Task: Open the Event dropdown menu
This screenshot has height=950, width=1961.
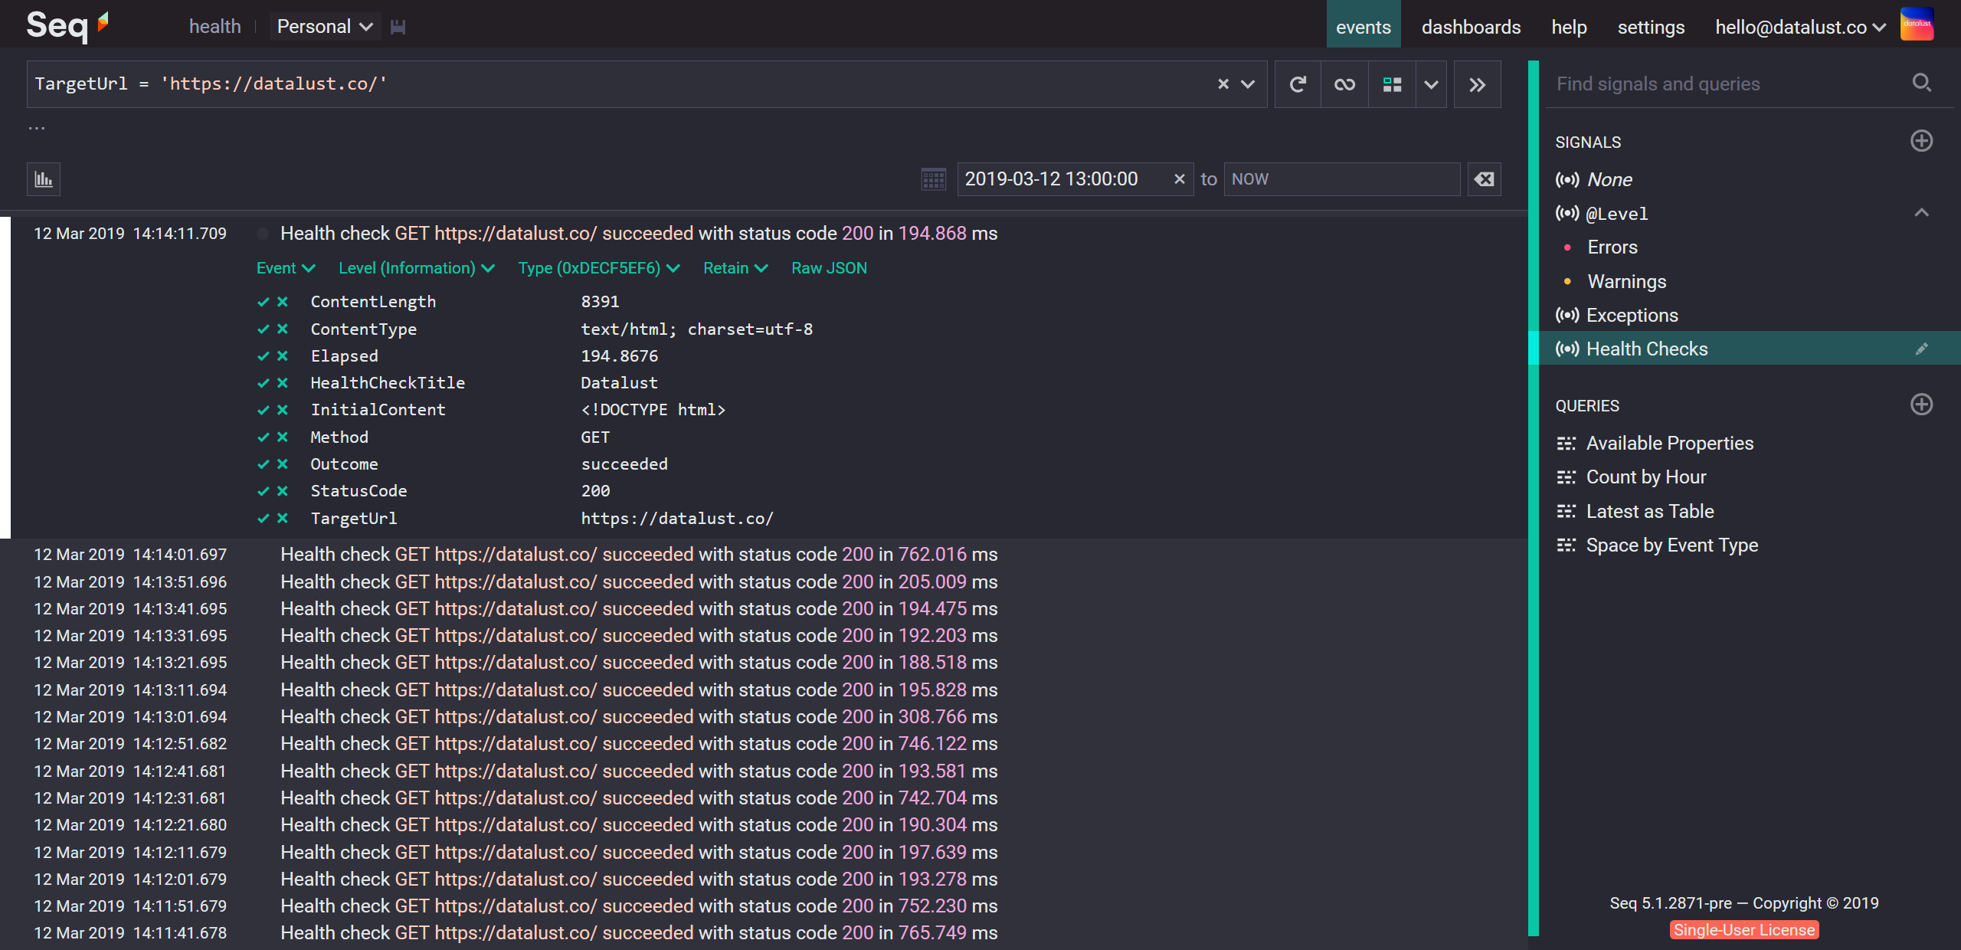Action: [x=286, y=268]
